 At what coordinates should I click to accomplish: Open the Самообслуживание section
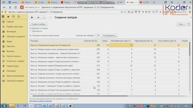(15, 81)
